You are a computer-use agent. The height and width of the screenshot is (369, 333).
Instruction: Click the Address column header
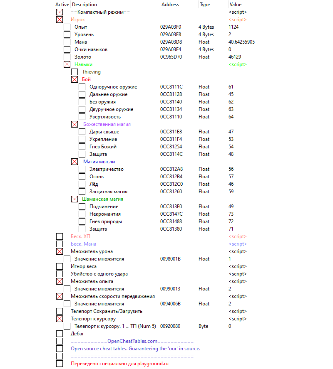[170, 5]
